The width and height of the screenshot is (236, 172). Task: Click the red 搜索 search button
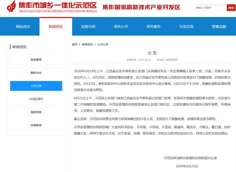(x=231, y=7)
